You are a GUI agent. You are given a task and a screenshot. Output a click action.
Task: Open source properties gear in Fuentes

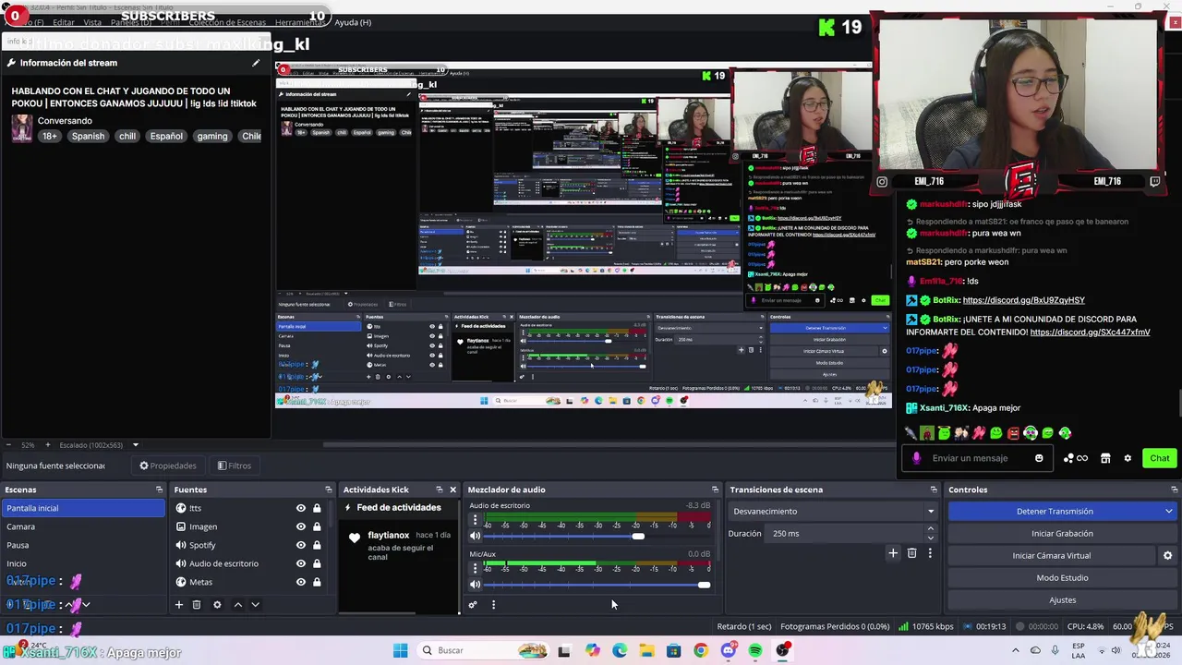pyautogui.click(x=217, y=605)
